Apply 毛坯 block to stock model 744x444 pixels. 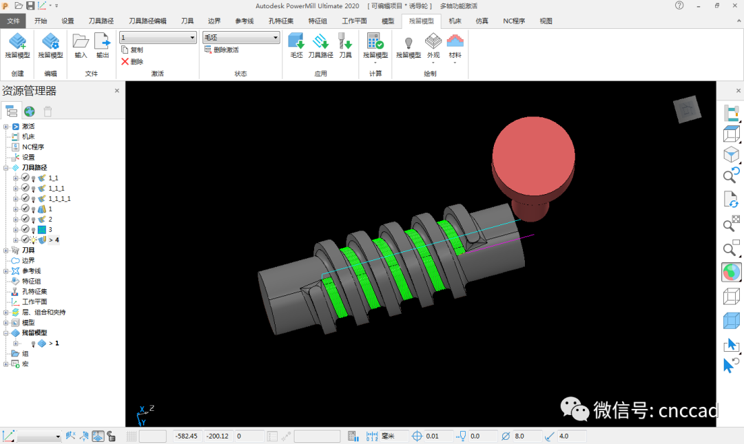click(x=296, y=46)
